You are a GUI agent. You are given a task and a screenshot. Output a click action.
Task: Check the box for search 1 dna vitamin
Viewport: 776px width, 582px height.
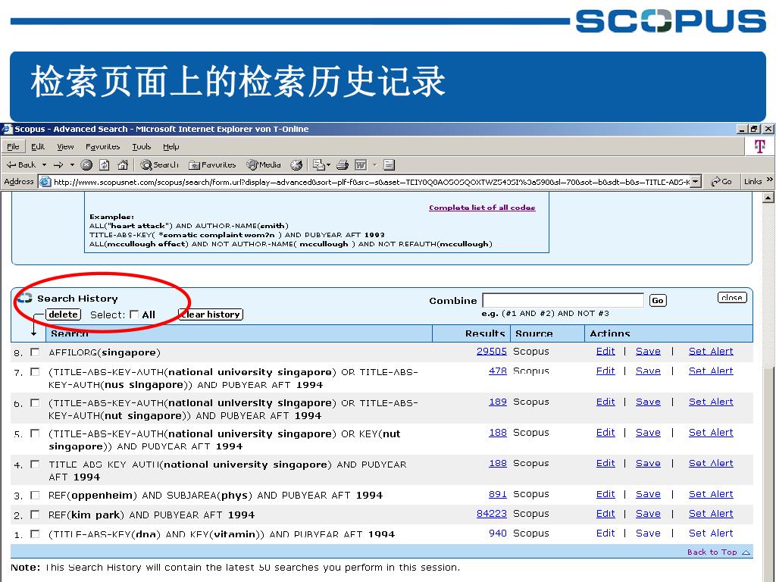(x=35, y=534)
